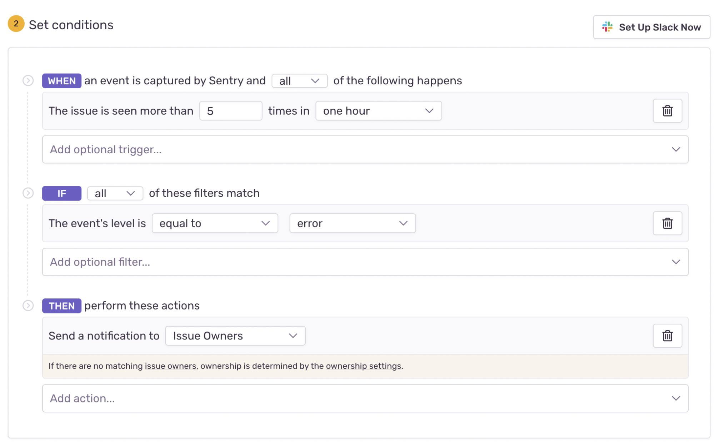The image size is (714, 446).
Task: Change the 'one hour' interval dropdown
Action: pos(378,111)
